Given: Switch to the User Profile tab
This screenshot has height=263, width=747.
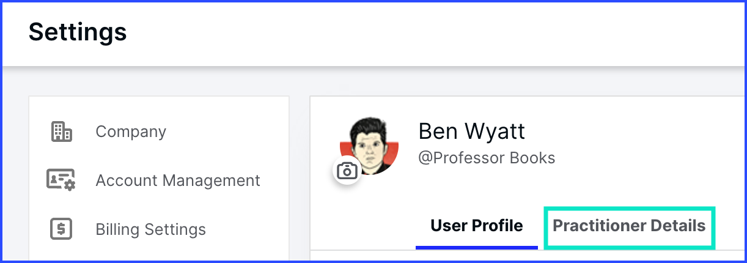Looking at the screenshot, I should tap(477, 226).
